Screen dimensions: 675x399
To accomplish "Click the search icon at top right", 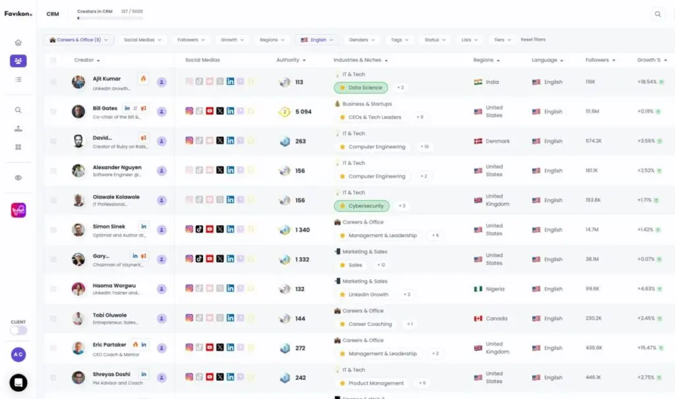I will (x=657, y=14).
